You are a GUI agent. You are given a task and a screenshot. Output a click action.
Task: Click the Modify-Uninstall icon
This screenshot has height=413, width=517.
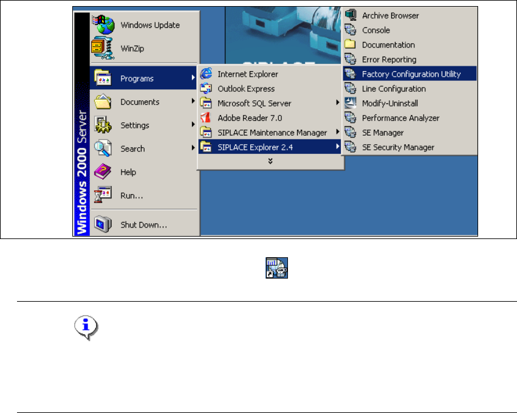351,103
